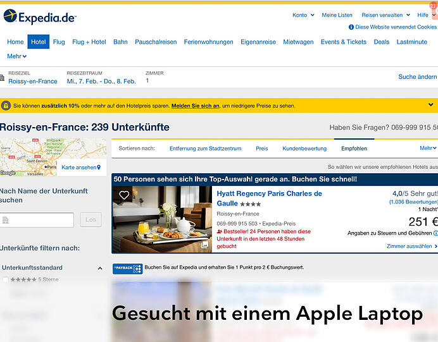Viewport: 438px width, 342px height.
Task: Collapse the Unterkunftsstandard filter section
Action: [x=100, y=269]
